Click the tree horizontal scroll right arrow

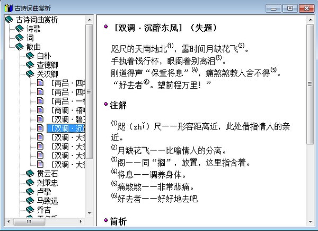(81, 221)
